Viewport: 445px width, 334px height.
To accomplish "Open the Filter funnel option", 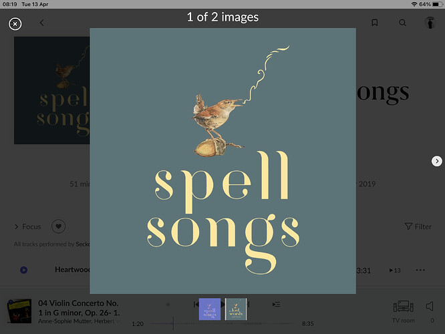I will pos(418,226).
